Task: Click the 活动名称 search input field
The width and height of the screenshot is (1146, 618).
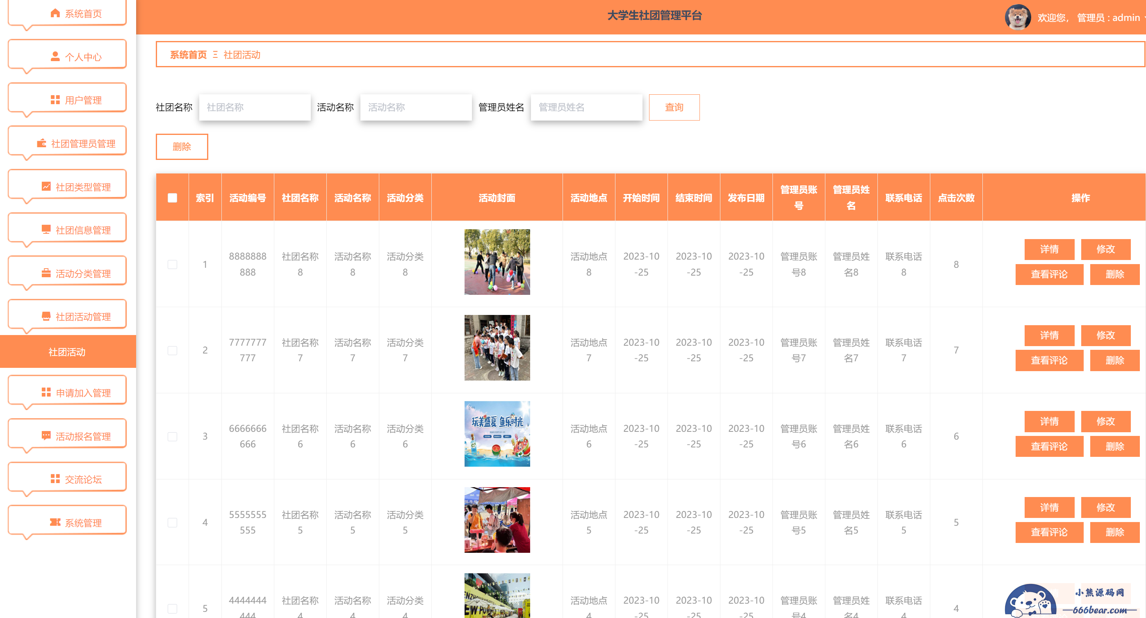Action: pos(415,107)
